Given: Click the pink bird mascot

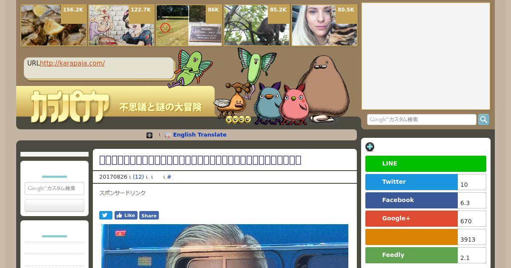Looking at the screenshot, I should (x=293, y=104).
